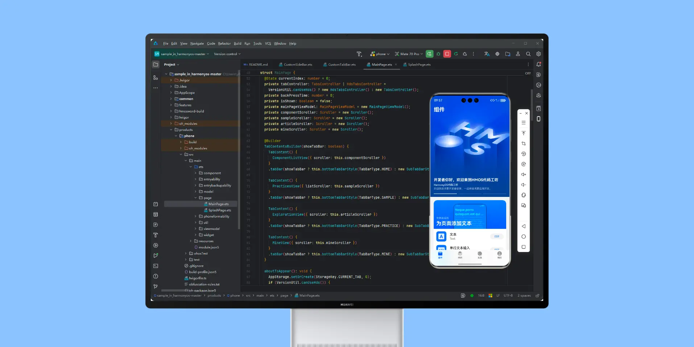694x347 pixels.
Task: Open the Git branches icon in left sidebar
Action: pos(156,286)
